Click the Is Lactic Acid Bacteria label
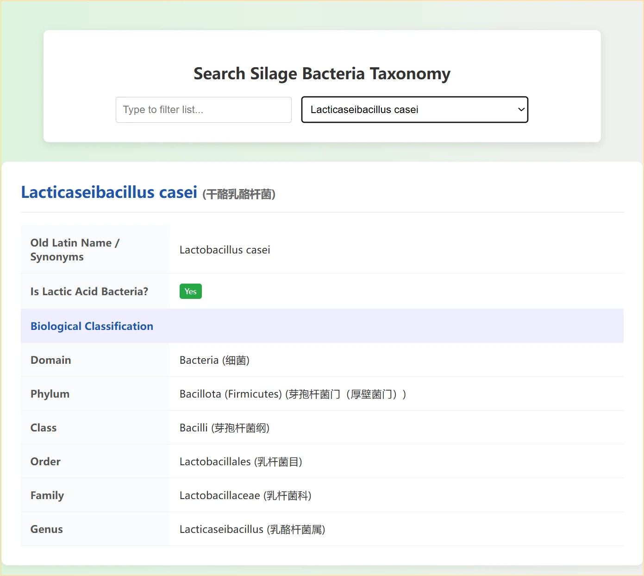The width and height of the screenshot is (644, 576). (x=89, y=291)
